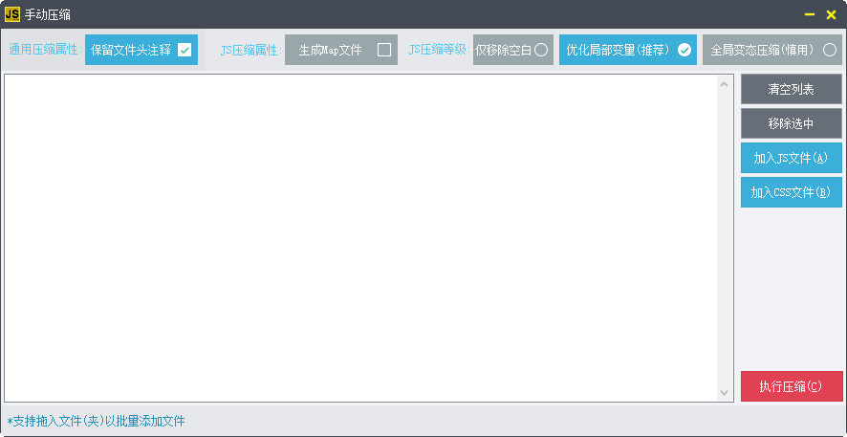Click the scrollbar down arrow of file list
This screenshot has height=437, width=847.
click(725, 393)
